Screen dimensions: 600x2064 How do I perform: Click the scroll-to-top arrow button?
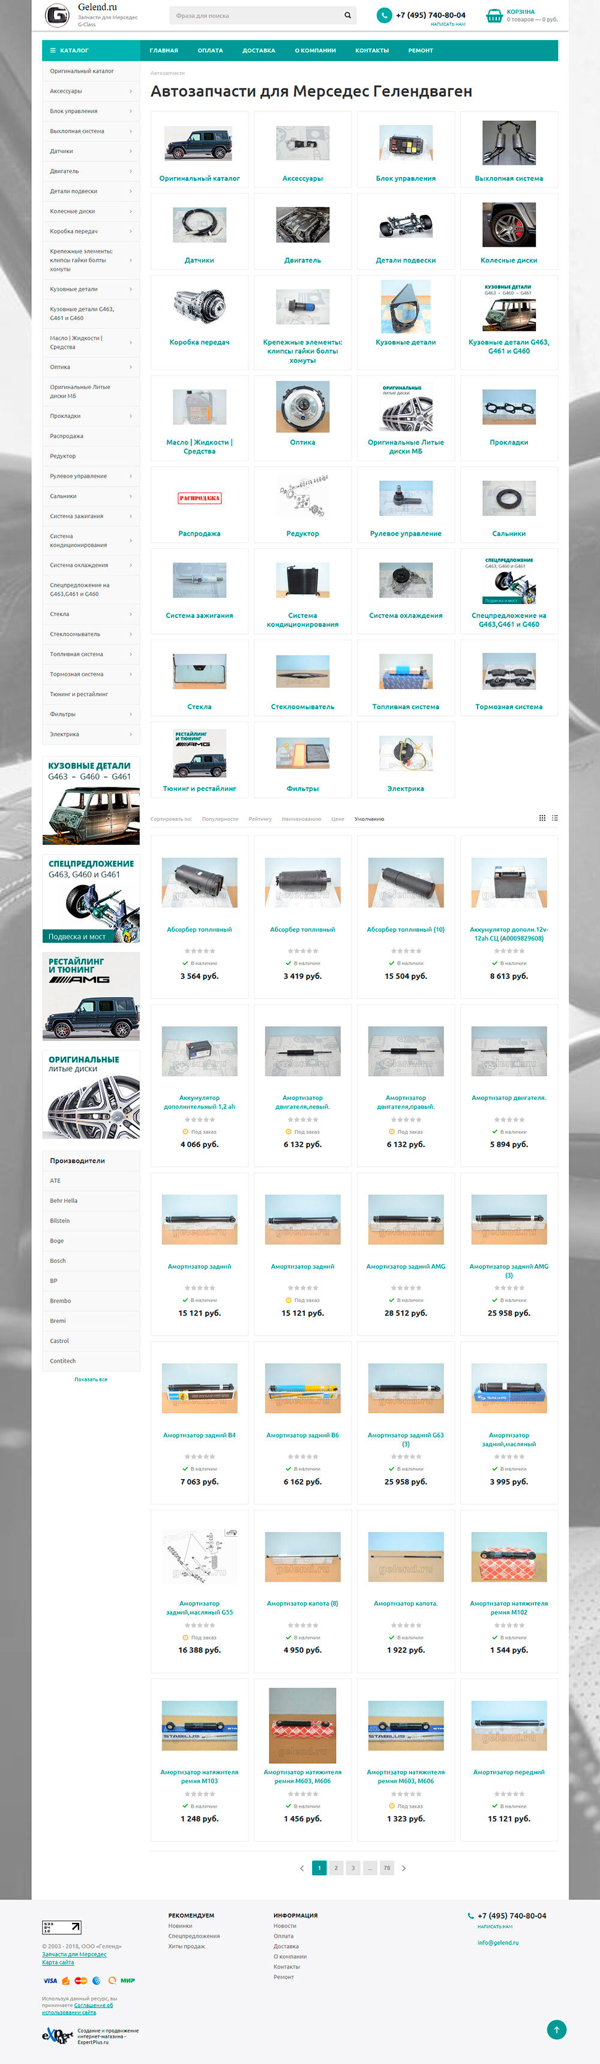pos(557,2029)
